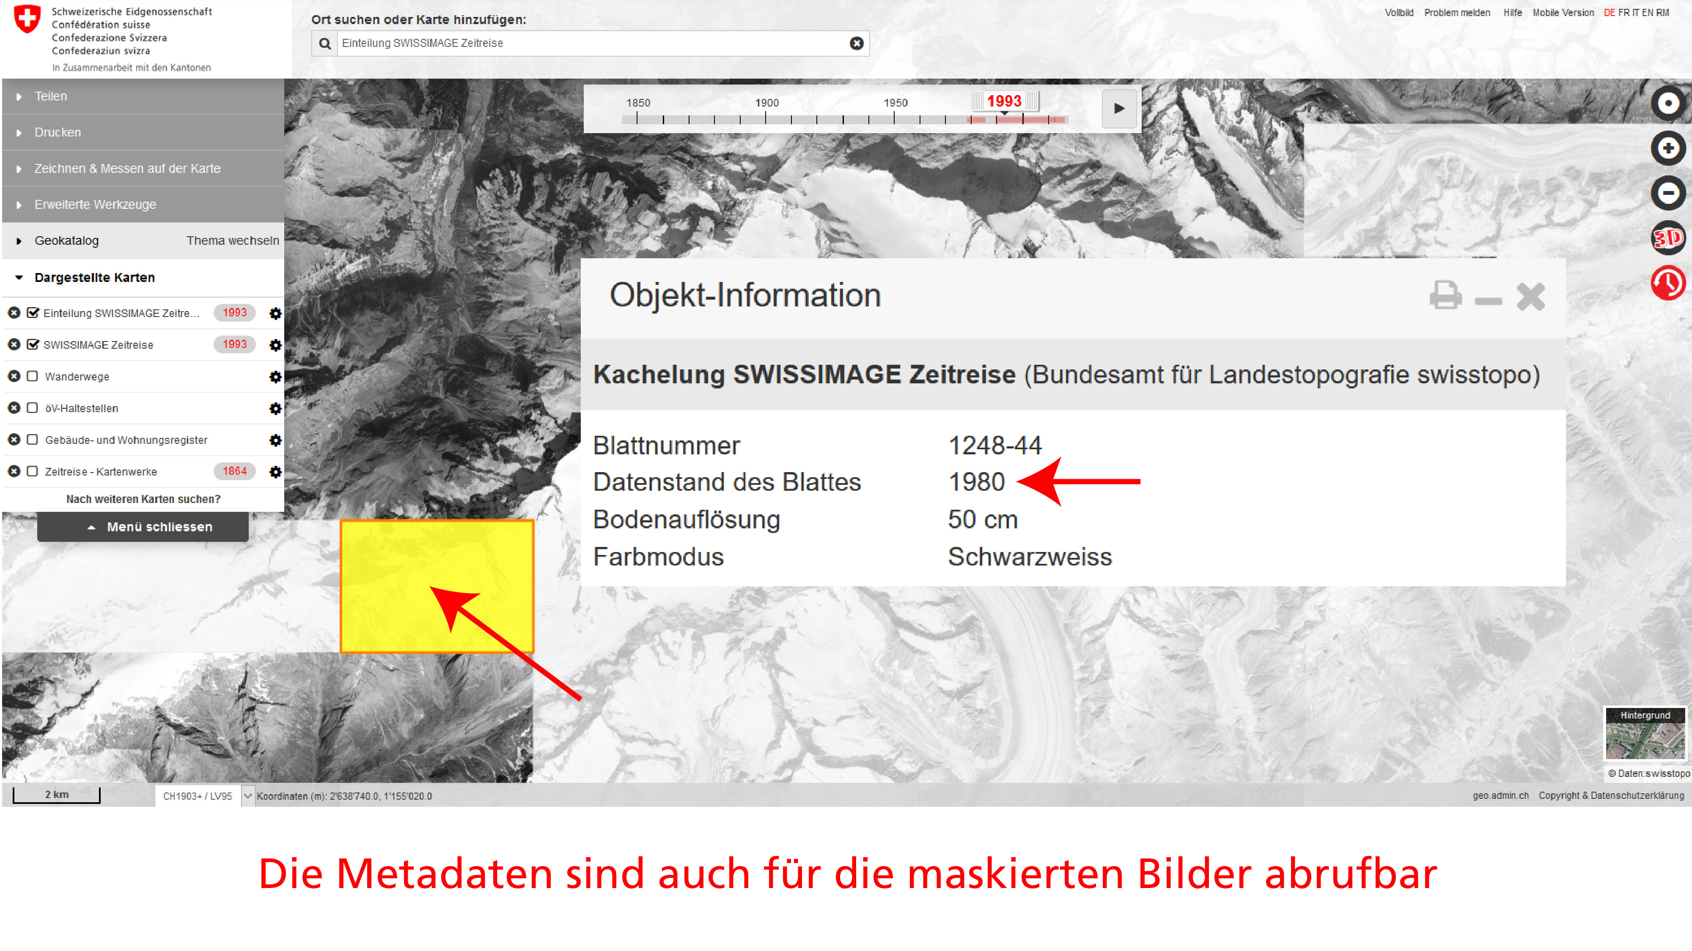Open Erweiterte Werkzeuge menu
The width and height of the screenshot is (1692, 951).
click(95, 205)
